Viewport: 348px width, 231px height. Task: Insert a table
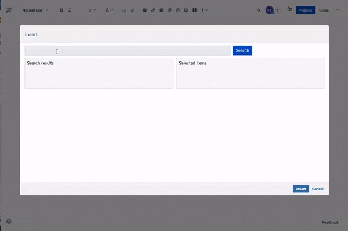click(x=186, y=10)
